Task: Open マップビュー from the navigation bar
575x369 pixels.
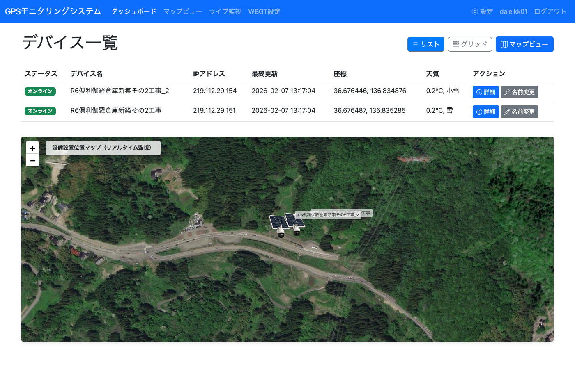Action: click(x=183, y=11)
